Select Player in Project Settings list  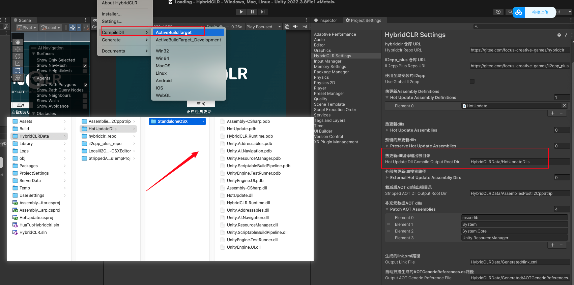[x=320, y=88]
